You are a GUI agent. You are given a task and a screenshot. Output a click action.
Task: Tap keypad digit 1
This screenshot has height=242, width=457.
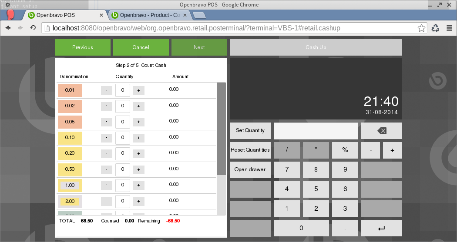[287, 209]
